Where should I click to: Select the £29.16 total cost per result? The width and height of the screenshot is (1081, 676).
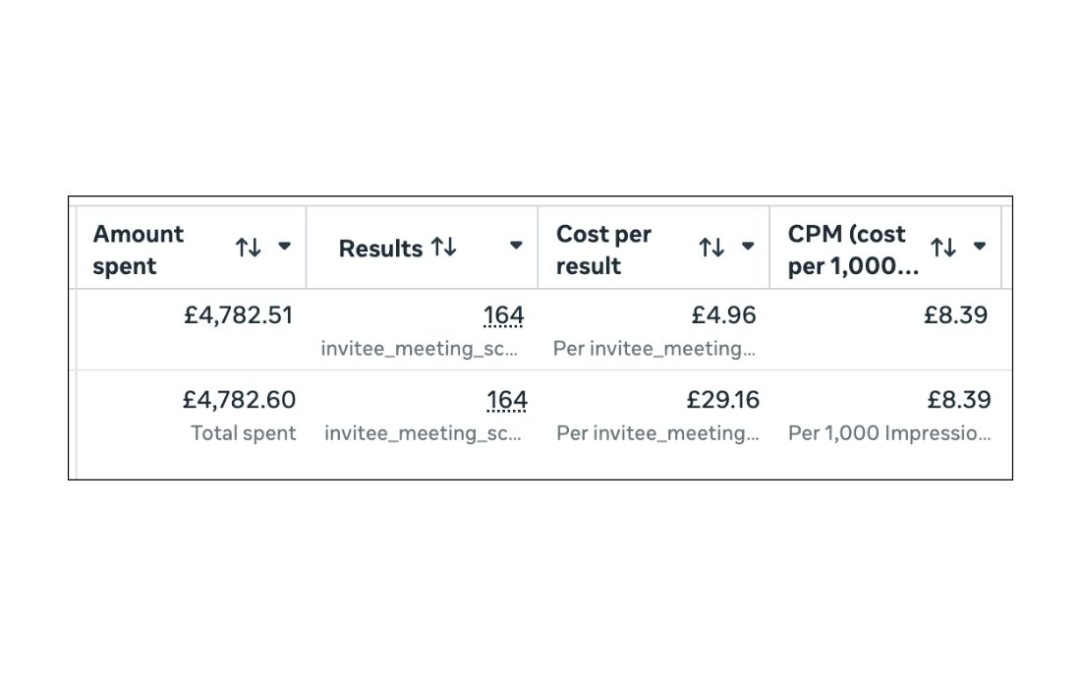tap(722, 400)
